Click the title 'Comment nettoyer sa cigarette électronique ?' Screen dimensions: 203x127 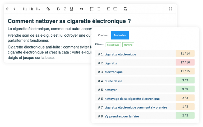[x=69, y=21]
